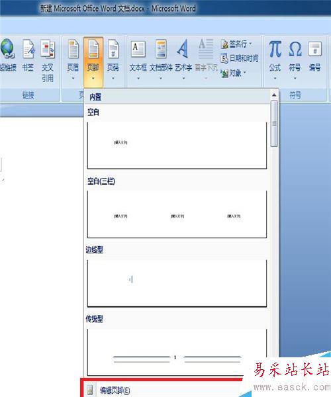Choose the 空白 blank footer thumbnail
Screen dimensions: 331x397
[177, 146]
